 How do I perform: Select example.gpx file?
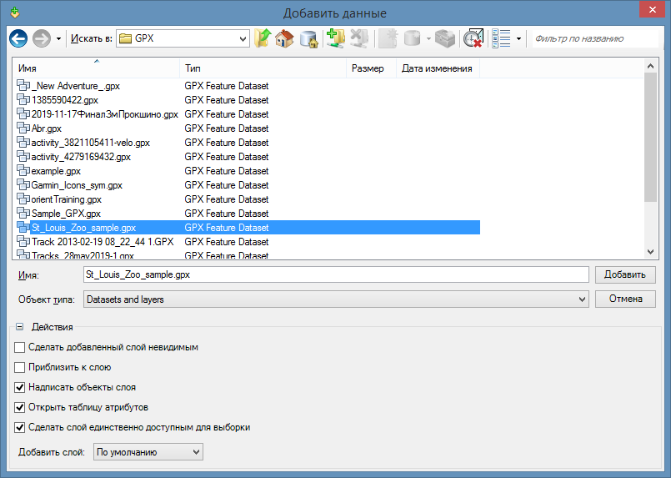point(56,170)
